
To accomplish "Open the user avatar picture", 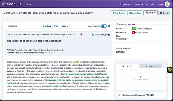I will pyautogui.click(x=167, y=4).
